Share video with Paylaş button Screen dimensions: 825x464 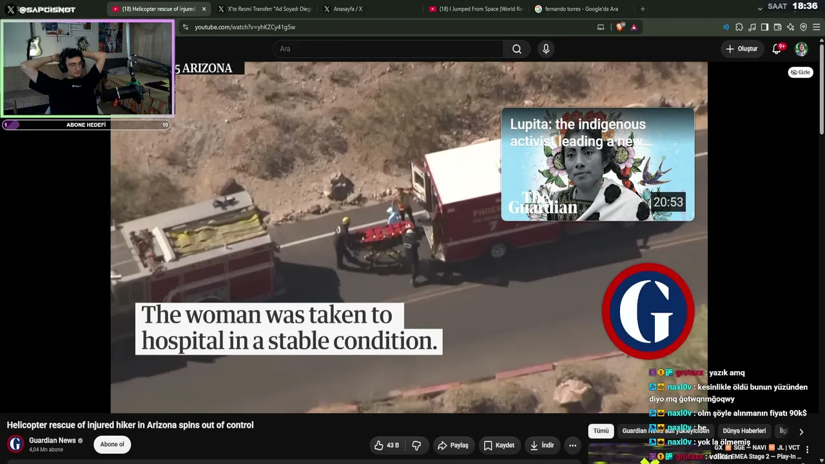tap(452, 445)
